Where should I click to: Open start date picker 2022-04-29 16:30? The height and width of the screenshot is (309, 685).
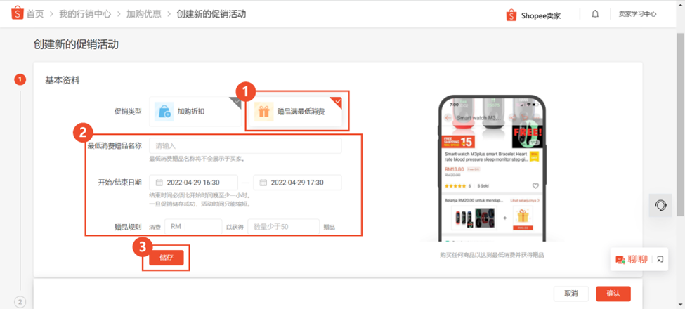point(193,183)
